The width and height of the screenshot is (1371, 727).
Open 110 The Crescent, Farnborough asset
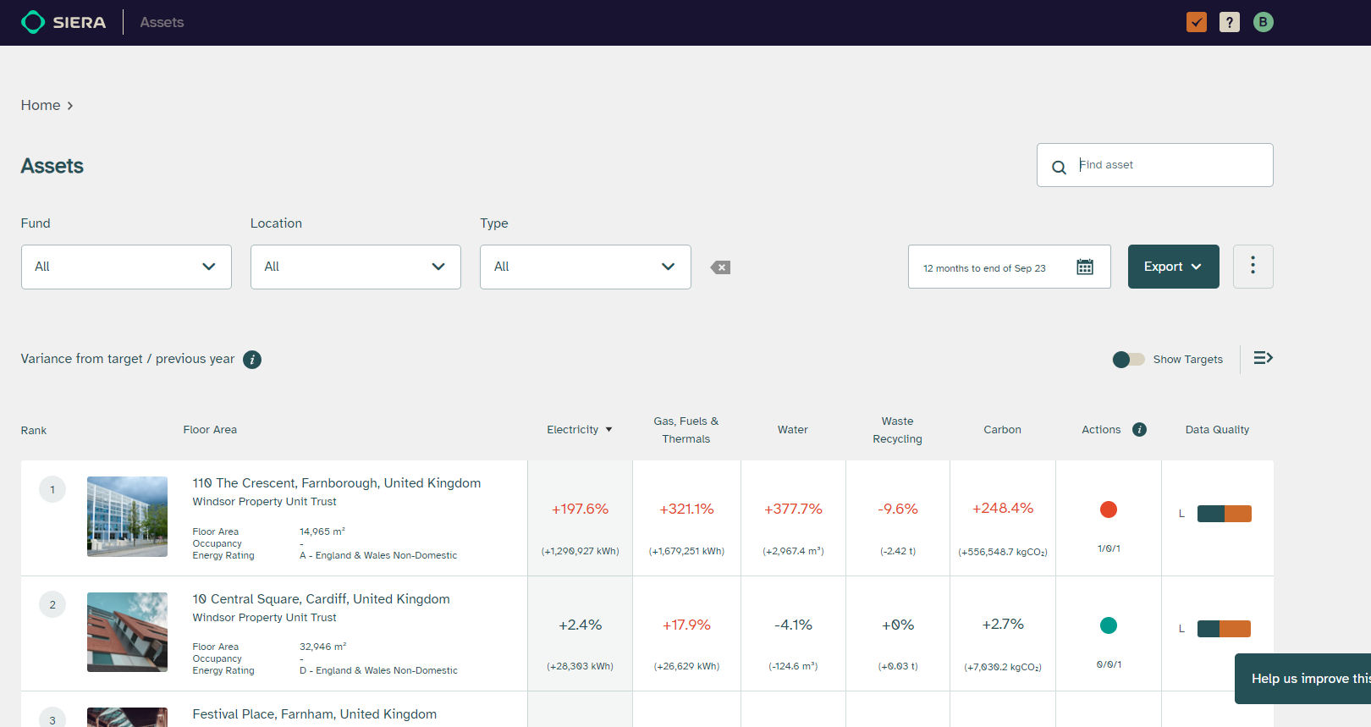(336, 483)
